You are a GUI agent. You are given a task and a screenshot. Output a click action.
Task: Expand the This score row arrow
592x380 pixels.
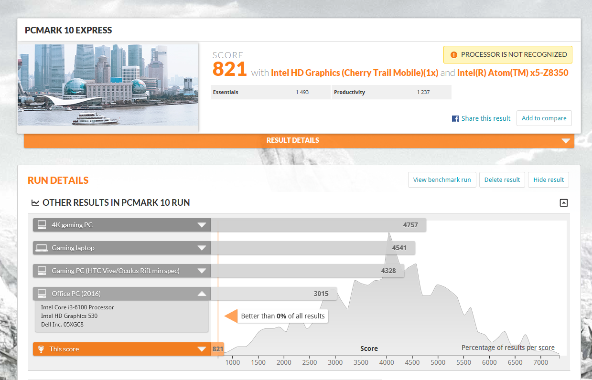[202, 349]
